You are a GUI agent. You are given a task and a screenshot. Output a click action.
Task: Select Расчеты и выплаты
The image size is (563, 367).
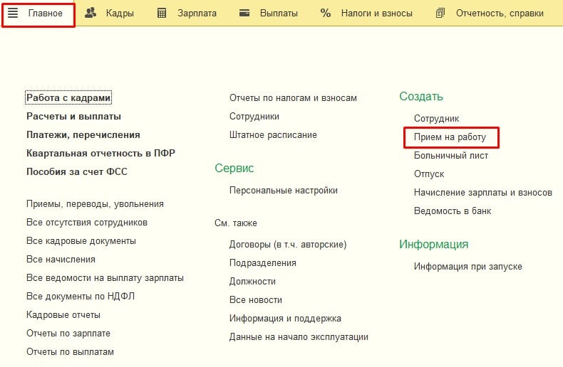tap(73, 117)
